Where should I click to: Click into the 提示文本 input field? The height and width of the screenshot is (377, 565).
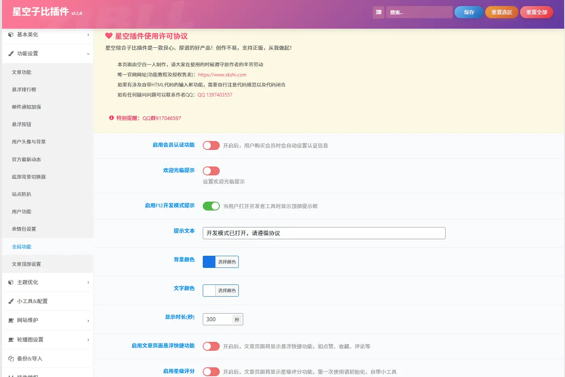coord(324,233)
